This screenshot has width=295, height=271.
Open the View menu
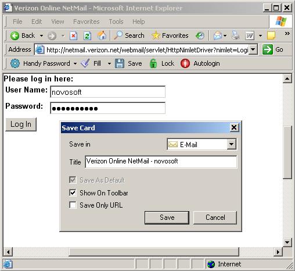(57, 22)
